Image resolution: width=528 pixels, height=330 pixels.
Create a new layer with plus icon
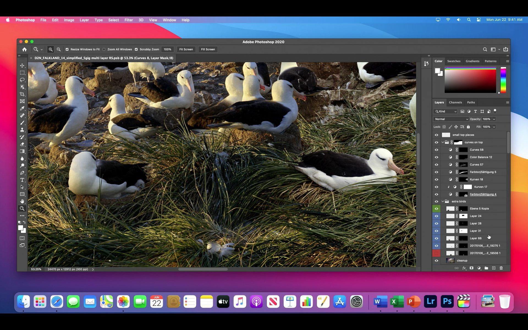[494, 268]
